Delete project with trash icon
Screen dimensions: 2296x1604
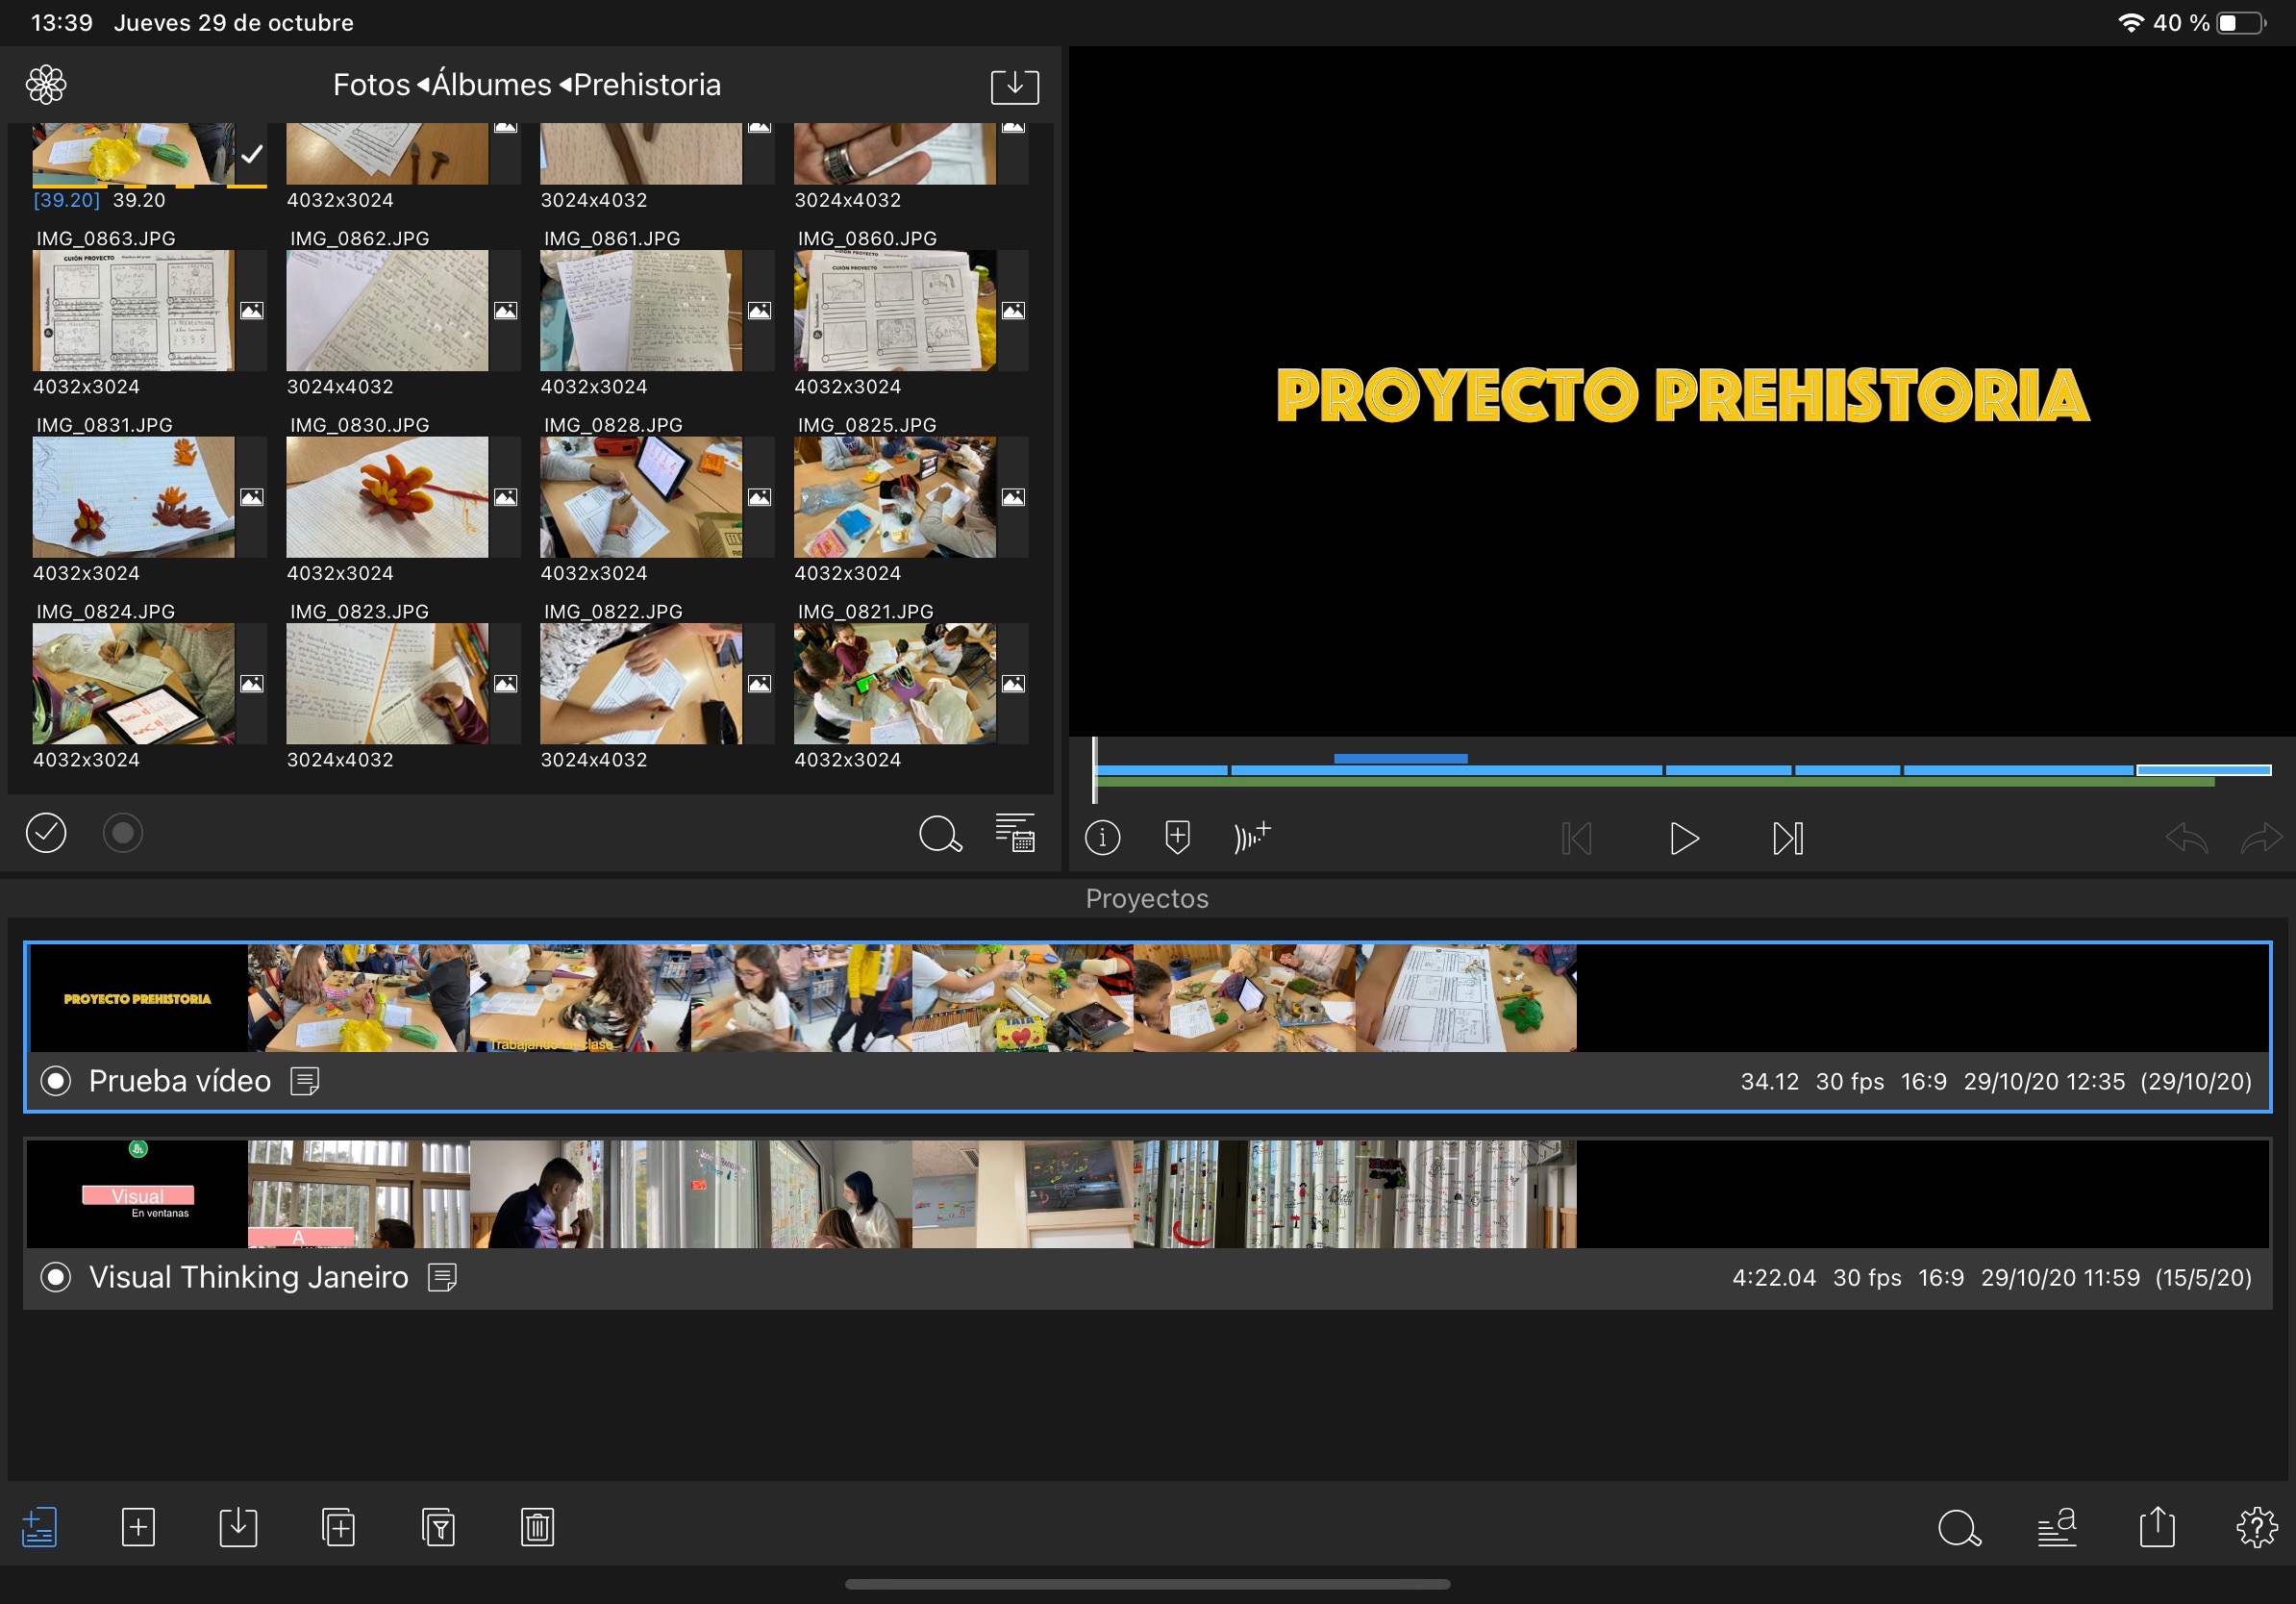[537, 1527]
